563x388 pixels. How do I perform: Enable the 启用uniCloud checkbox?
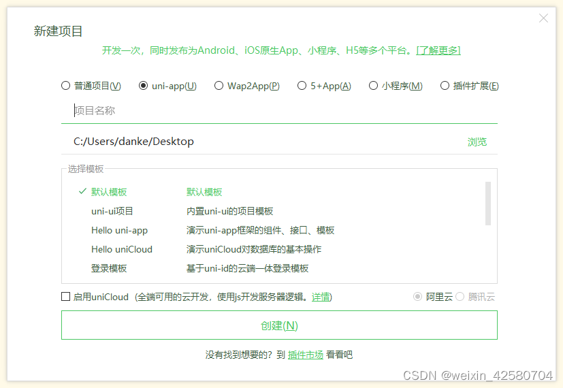coord(65,297)
